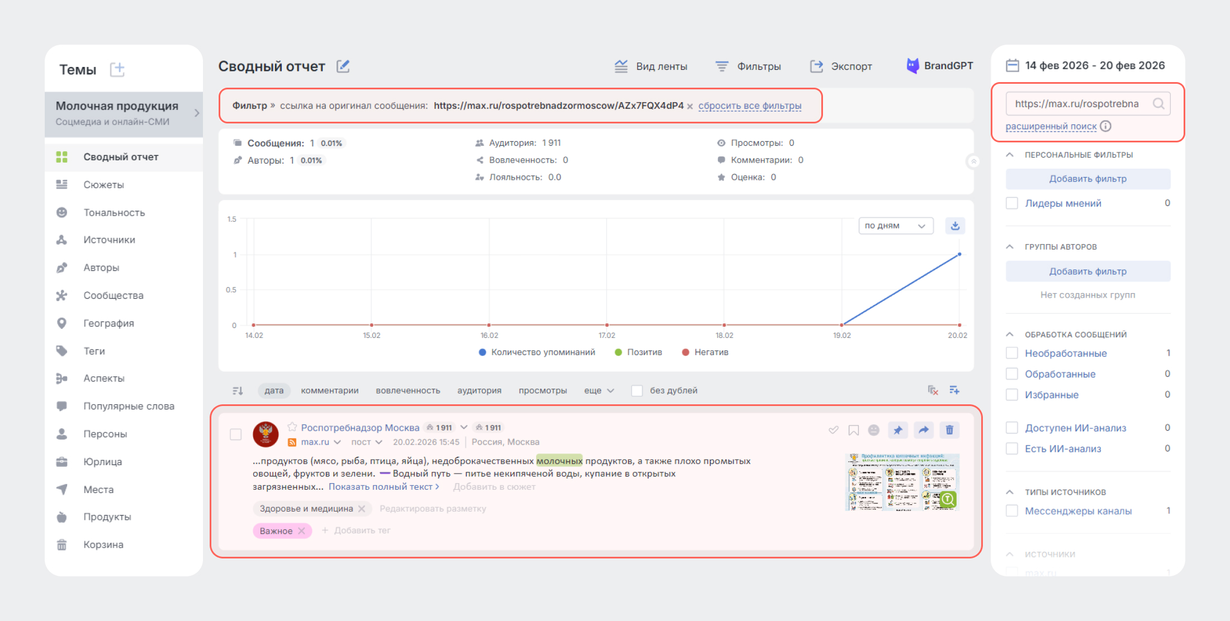Check the Необработанные messages checkbox

pyautogui.click(x=1012, y=352)
